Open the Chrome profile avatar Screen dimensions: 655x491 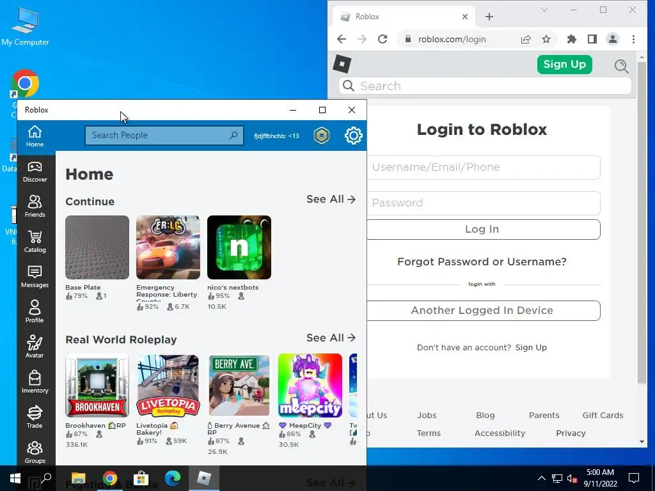(x=612, y=39)
